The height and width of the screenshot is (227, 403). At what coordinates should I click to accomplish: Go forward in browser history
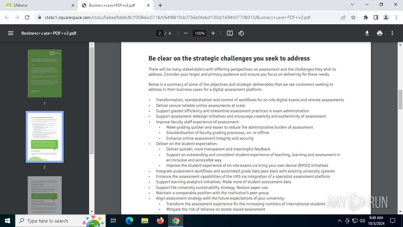click(17, 17)
